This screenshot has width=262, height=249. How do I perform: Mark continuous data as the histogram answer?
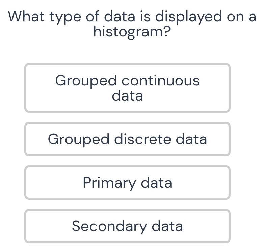(127, 88)
